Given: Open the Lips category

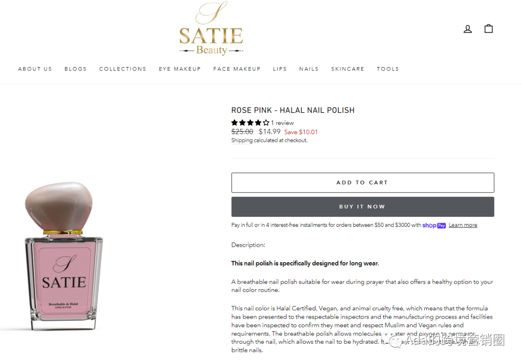Looking at the screenshot, I should [x=280, y=69].
